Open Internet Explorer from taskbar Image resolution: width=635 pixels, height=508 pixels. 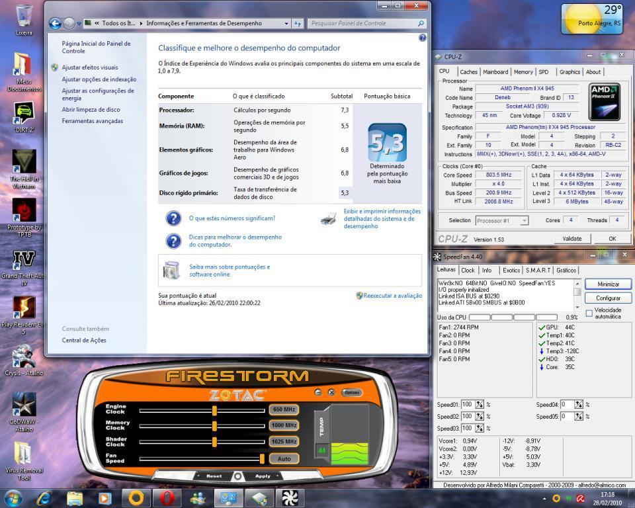click(x=44, y=497)
